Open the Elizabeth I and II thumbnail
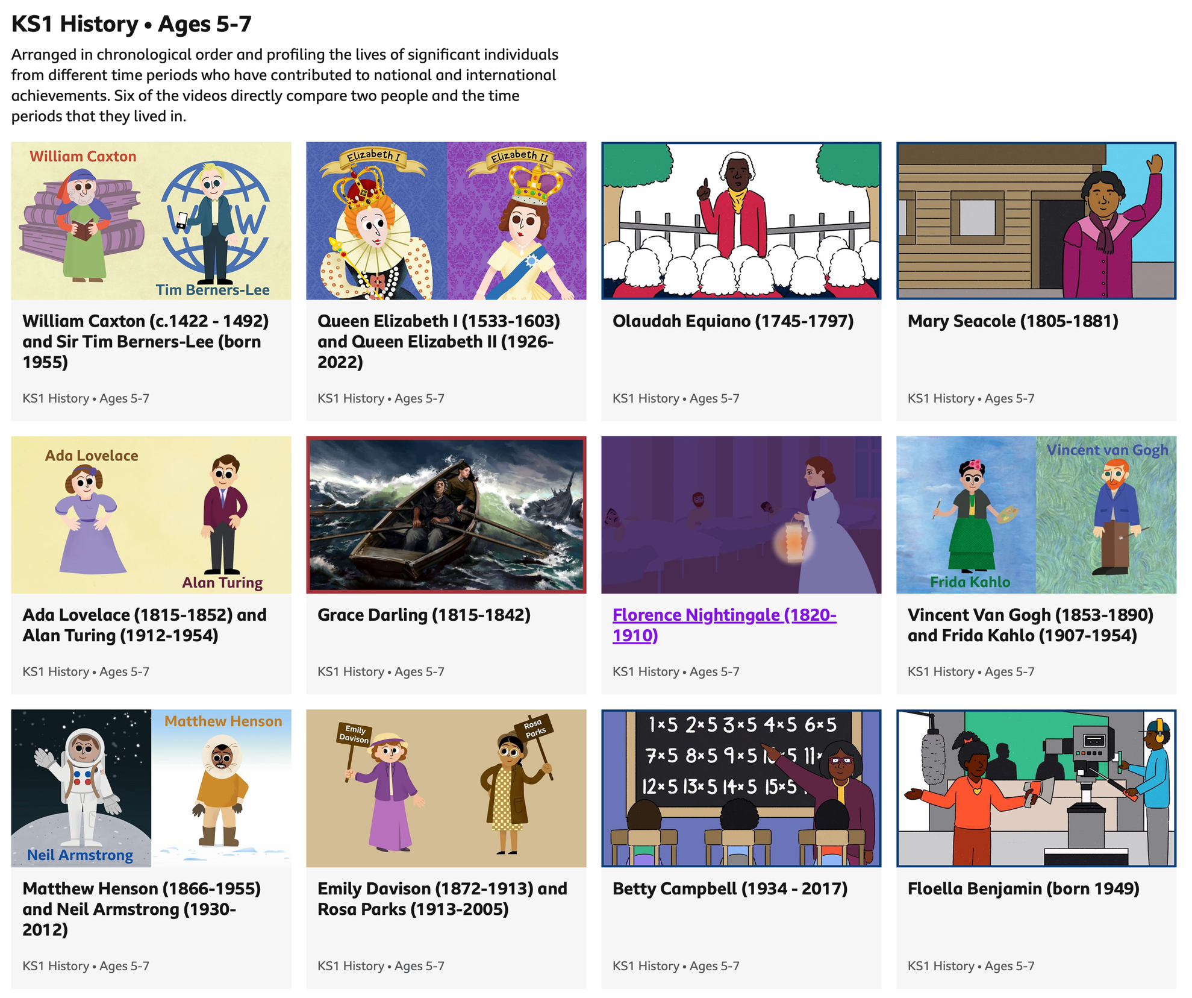The height and width of the screenshot is (998, 1192). pyautogui.click(x=446, y=221)
